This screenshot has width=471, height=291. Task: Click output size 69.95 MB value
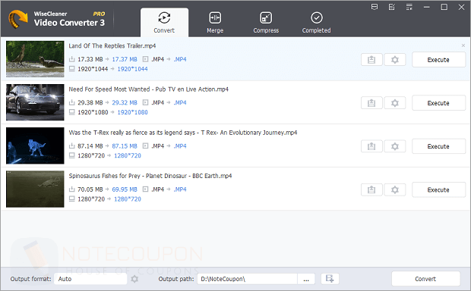pos(125,189)
